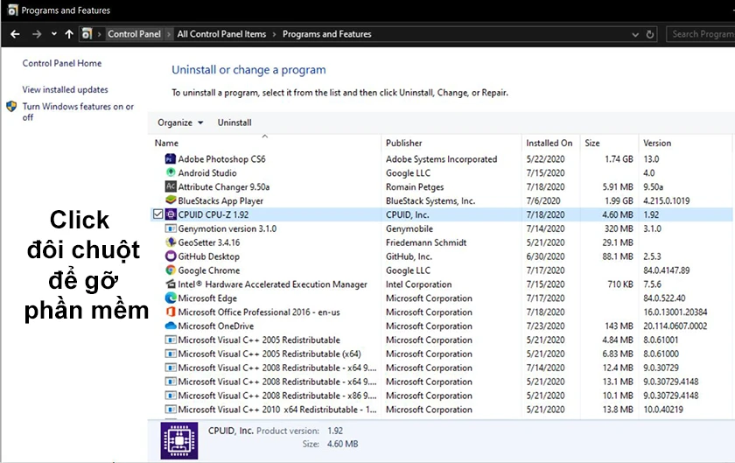Click the Microsoft Edge icon
This screenshot has width=735, height=463.
(x=171, y=298)
